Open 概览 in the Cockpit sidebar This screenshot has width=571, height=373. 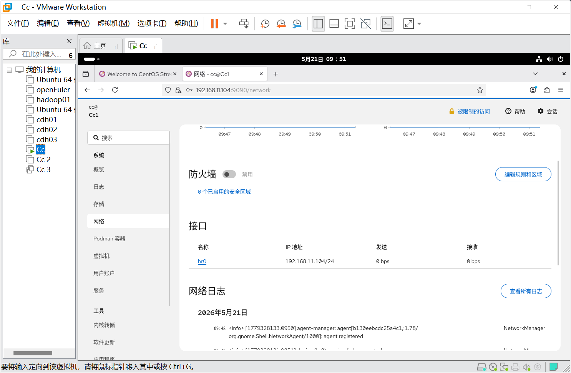tap(99, 169)
